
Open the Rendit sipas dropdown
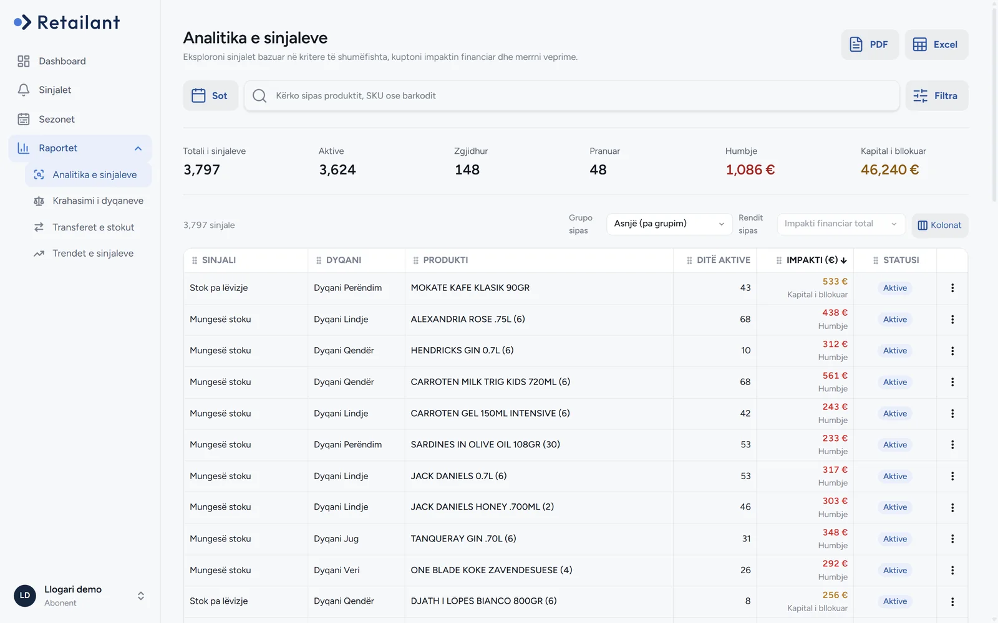pyautogui.click(x=841, y=224)
